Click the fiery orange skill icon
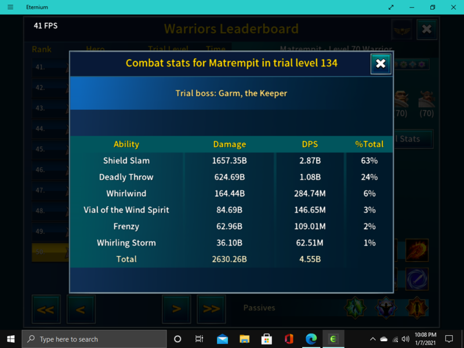Image resolution: width=464 pixels, height=348 pixels. 416,250
